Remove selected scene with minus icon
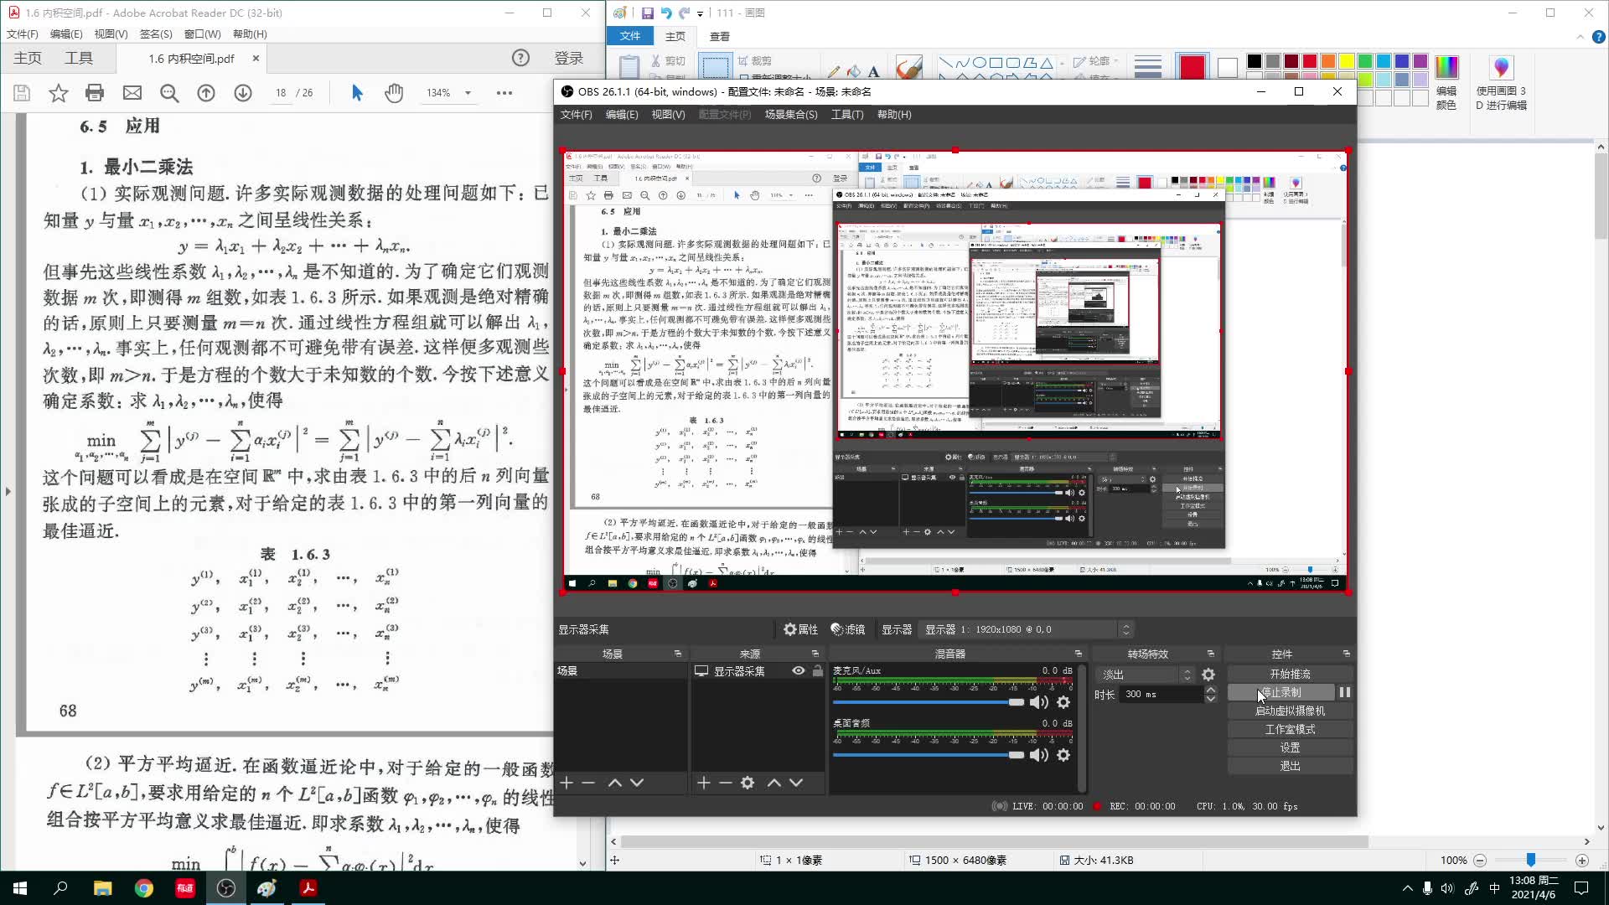Viewport: 1609px width, 905px height. pyautogui.click(x=588, y=783)
